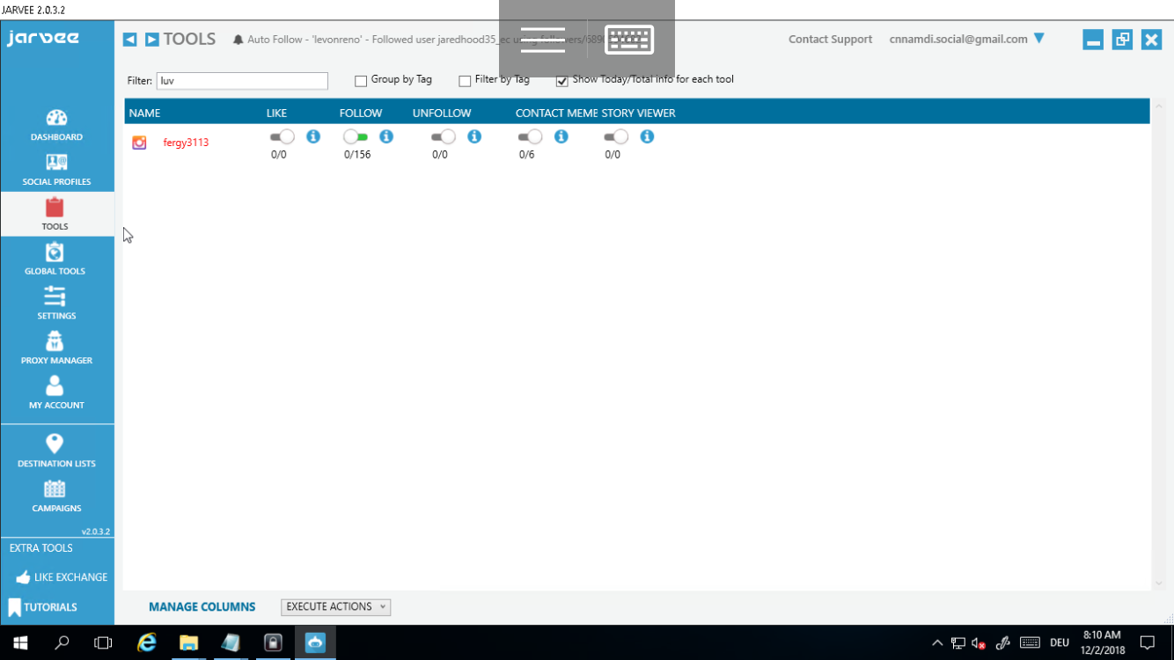This screenshot has height=660, width=1174.
Task: Toggle the Unfollow tool for fergy3113
Action: 444,136
